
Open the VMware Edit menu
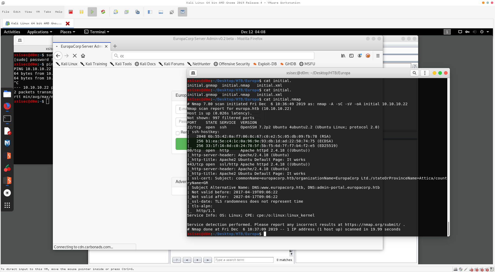[17, 12]
